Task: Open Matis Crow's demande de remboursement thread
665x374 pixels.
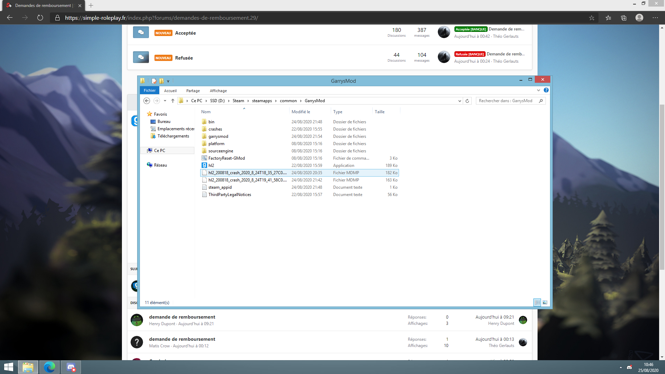Action: (x=182, y=339)
